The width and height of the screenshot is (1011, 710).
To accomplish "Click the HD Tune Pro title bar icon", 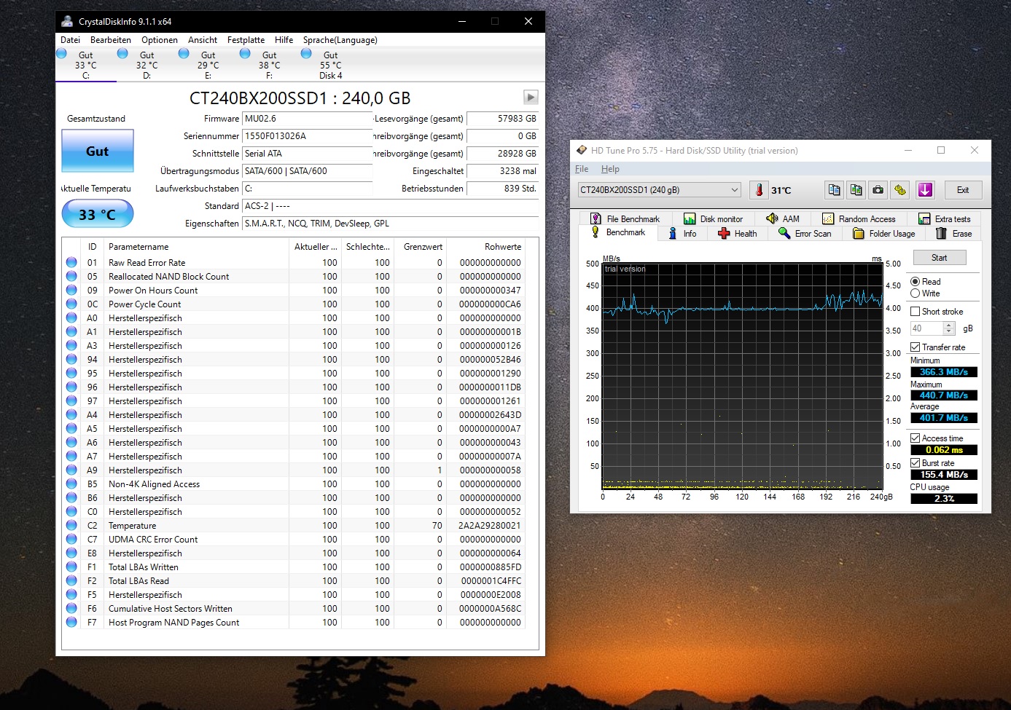I will (582, 150).
